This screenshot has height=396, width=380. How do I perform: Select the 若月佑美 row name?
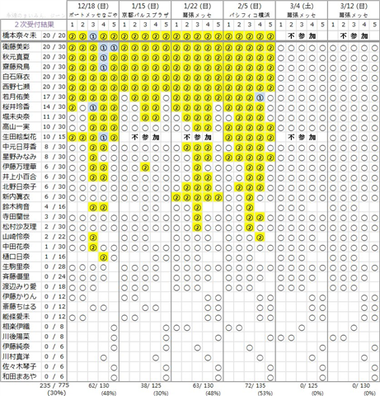click(16, 97)
